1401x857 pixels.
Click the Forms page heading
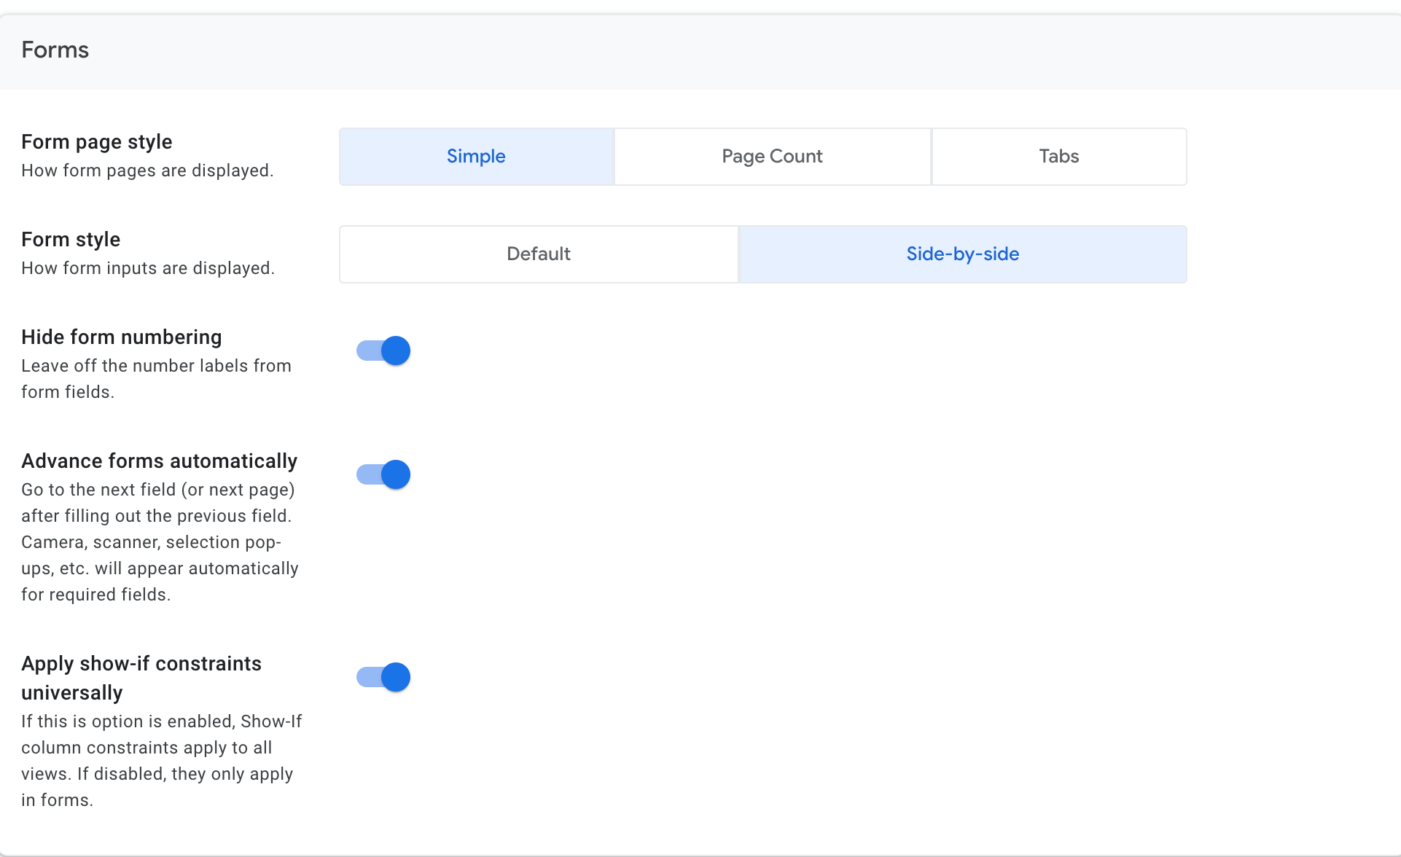pyautogui.click(x=55, y=50)
